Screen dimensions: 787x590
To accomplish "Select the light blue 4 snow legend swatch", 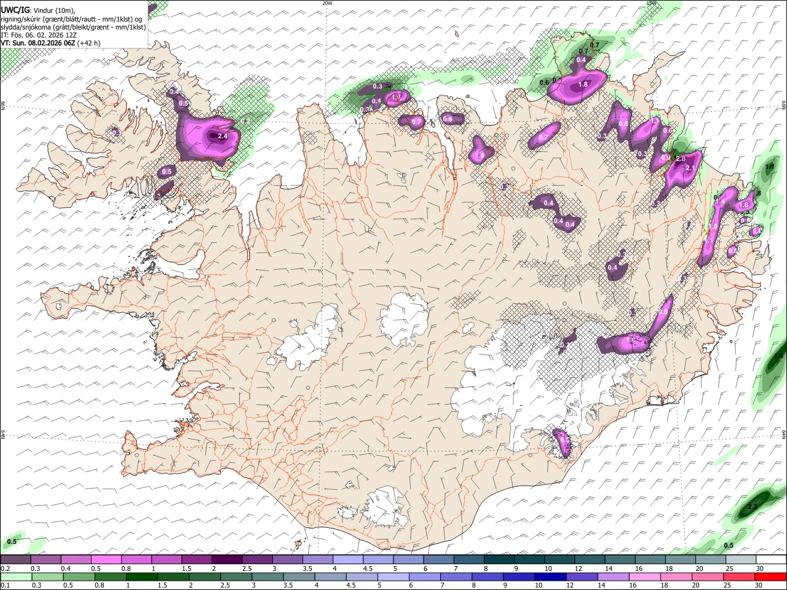I will click(x=347, y=560).
